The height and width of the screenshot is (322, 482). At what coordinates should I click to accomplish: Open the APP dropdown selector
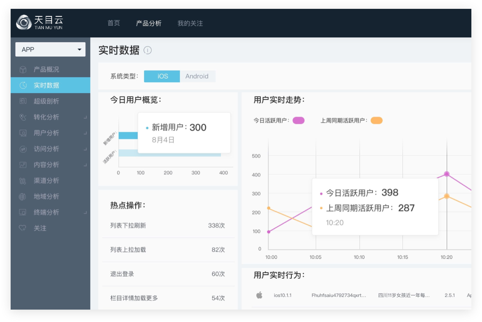coord(51,50)
